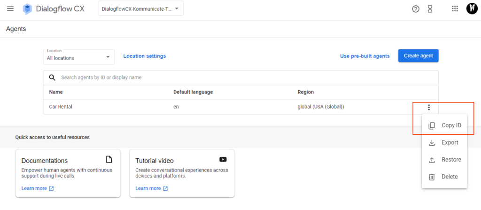The height and width of the screenshot is (210, 481).
Task: Choose Export in the agent menu
Action: click(444, 142)
